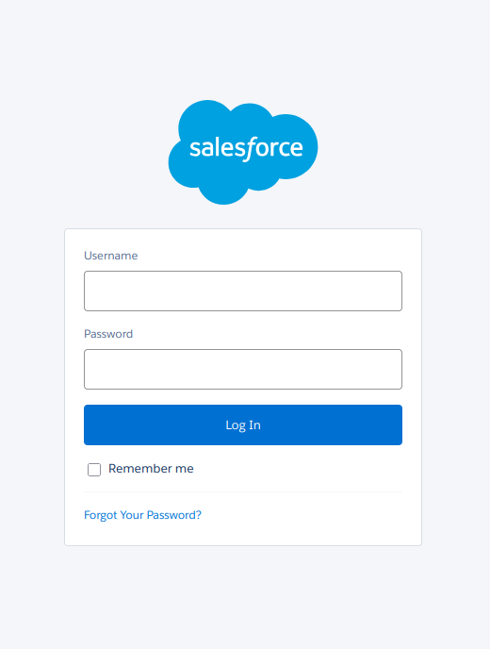Click the Remember me label text
490x649 pixels.
click(151, 469)
